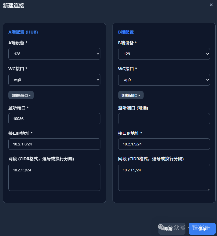This screenshot has width=217, height=236.
Task: Select B端 接口IP地址 field with 10.2.1.9/24
Action: 164,144
